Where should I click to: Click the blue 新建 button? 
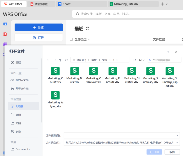click(x=39, y=28)
